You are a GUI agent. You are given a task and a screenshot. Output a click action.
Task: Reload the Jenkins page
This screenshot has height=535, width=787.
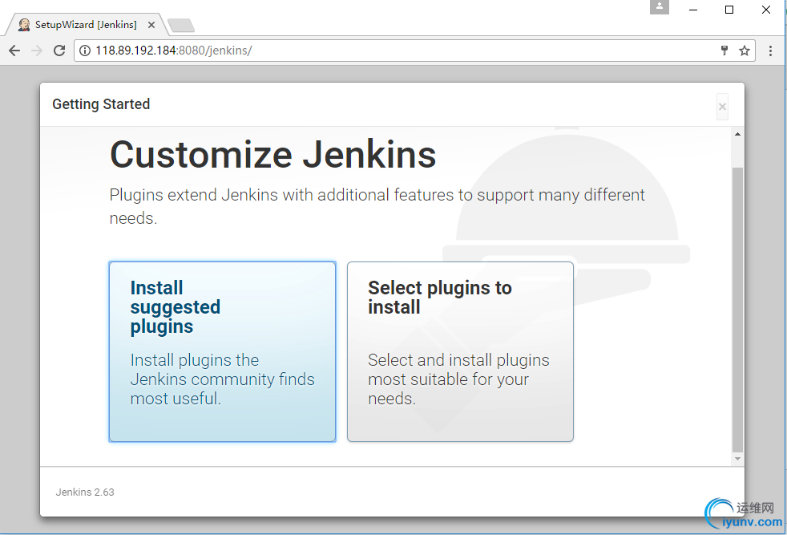point(59,51)
